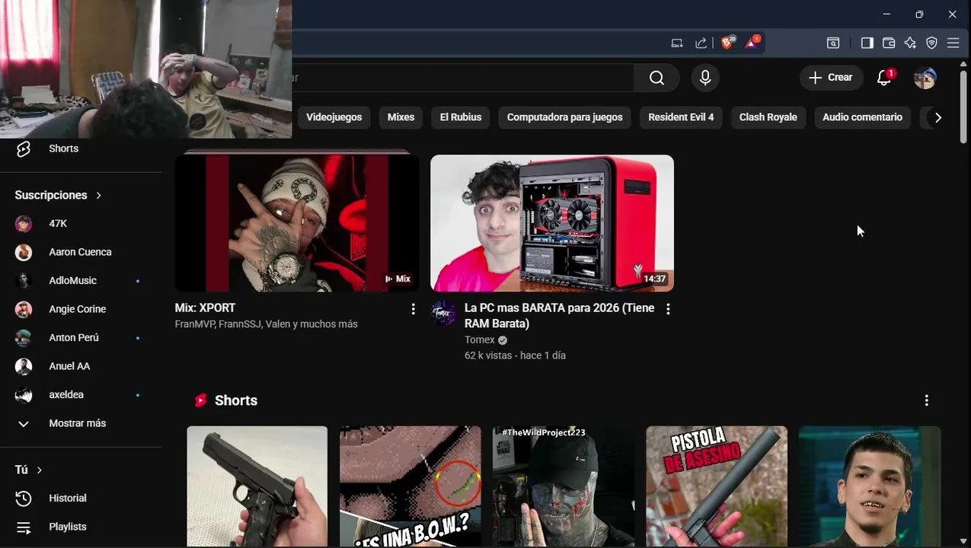Expand the Suscripciones section arrow
This screenshot has width=971, height=548.
(x=98, y=196)
